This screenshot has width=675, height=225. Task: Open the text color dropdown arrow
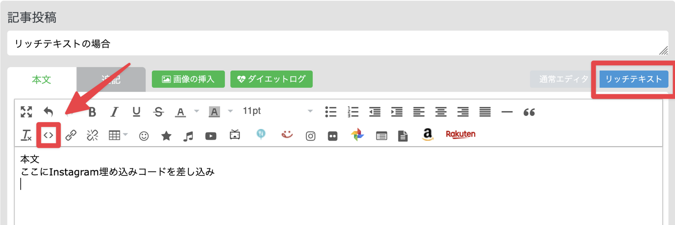pyautogui.click(x=197, y=111)
